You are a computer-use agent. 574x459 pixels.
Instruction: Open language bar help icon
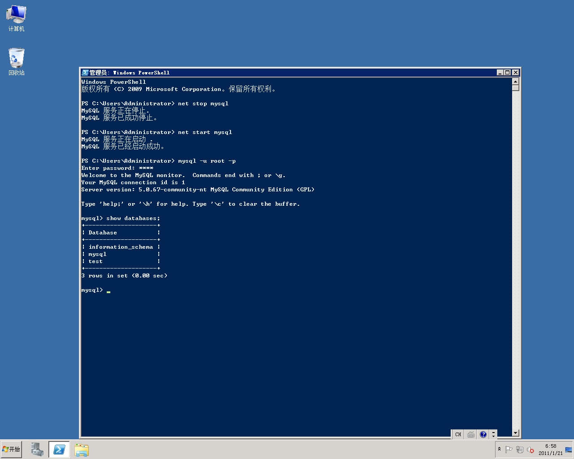pos(483,434)
